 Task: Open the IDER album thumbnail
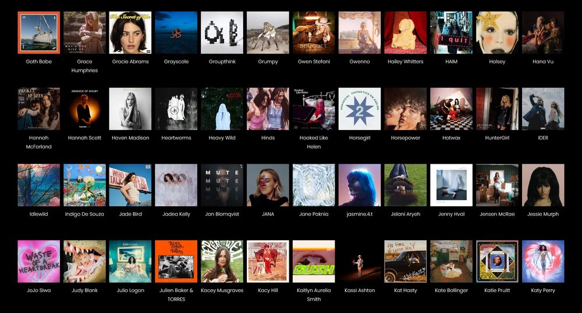pyautogui.click(x=543, y=108)
